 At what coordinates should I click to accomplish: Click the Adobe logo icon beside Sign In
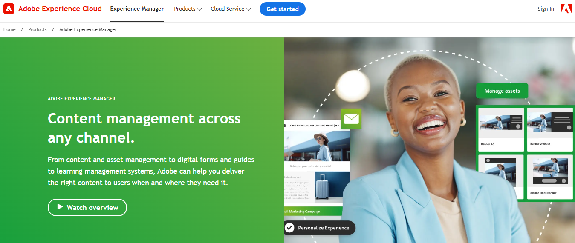coord(566,9)
